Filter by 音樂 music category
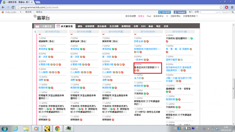Image resolution: width=235 pixels, height=132 pixels. (136, 26)
